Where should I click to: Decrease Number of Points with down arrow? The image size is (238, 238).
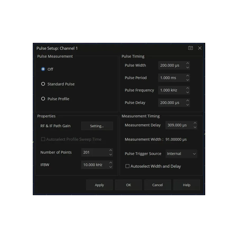(111, 155)
